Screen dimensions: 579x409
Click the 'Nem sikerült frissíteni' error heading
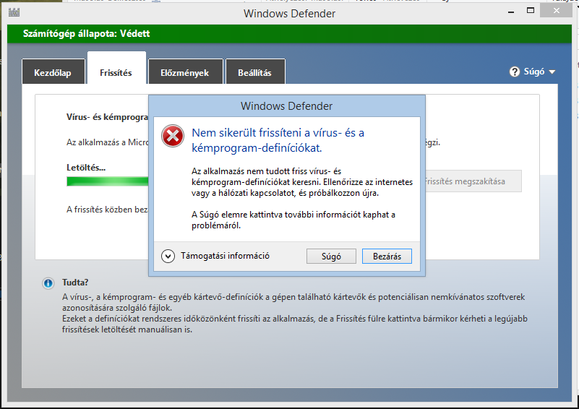click(278, 140)
